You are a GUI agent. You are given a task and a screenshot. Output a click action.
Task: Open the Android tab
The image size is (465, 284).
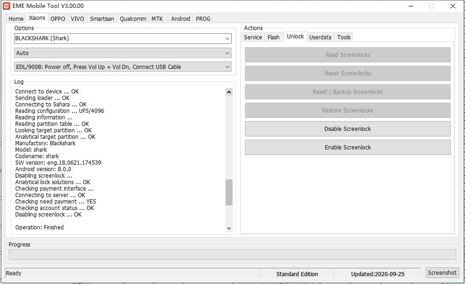tap(181, 19)
